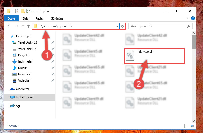Open recent locations dropdown arrow
The height and width of the screenshot is (133, 203).
(x=23, y=26)
